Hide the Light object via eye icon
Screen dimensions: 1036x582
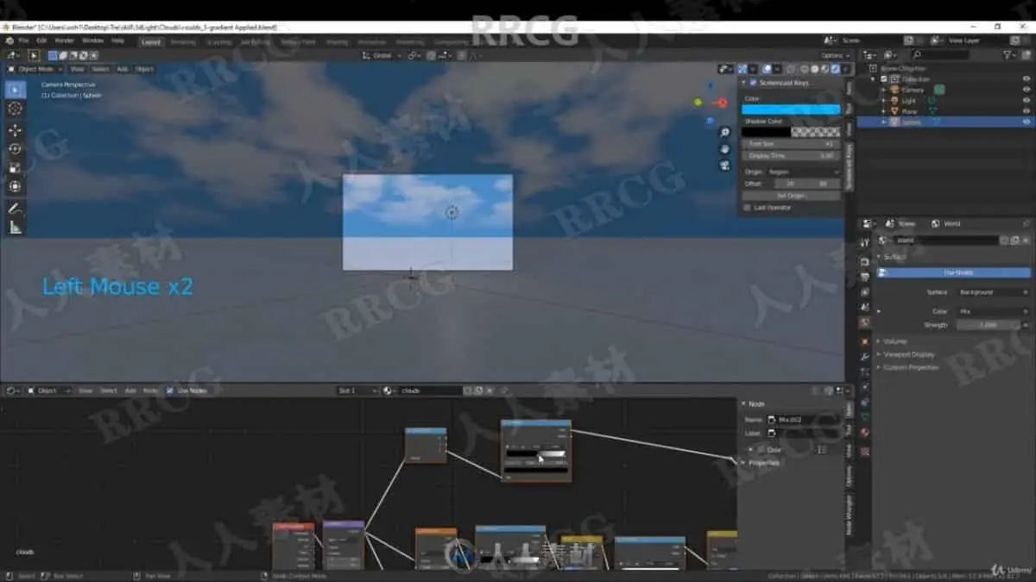pyautogui.click(x=1027, y=100)
